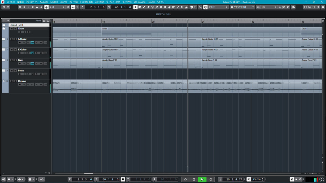The height and width of the screenshot is (183, 326).
Task: Toggle global Read automation R button
Action: tap(33, 7)
